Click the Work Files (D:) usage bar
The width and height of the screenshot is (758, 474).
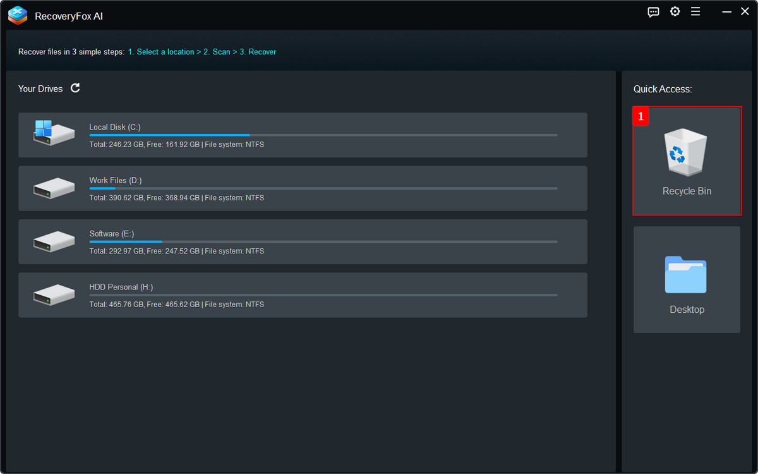[x=323, y=188]
